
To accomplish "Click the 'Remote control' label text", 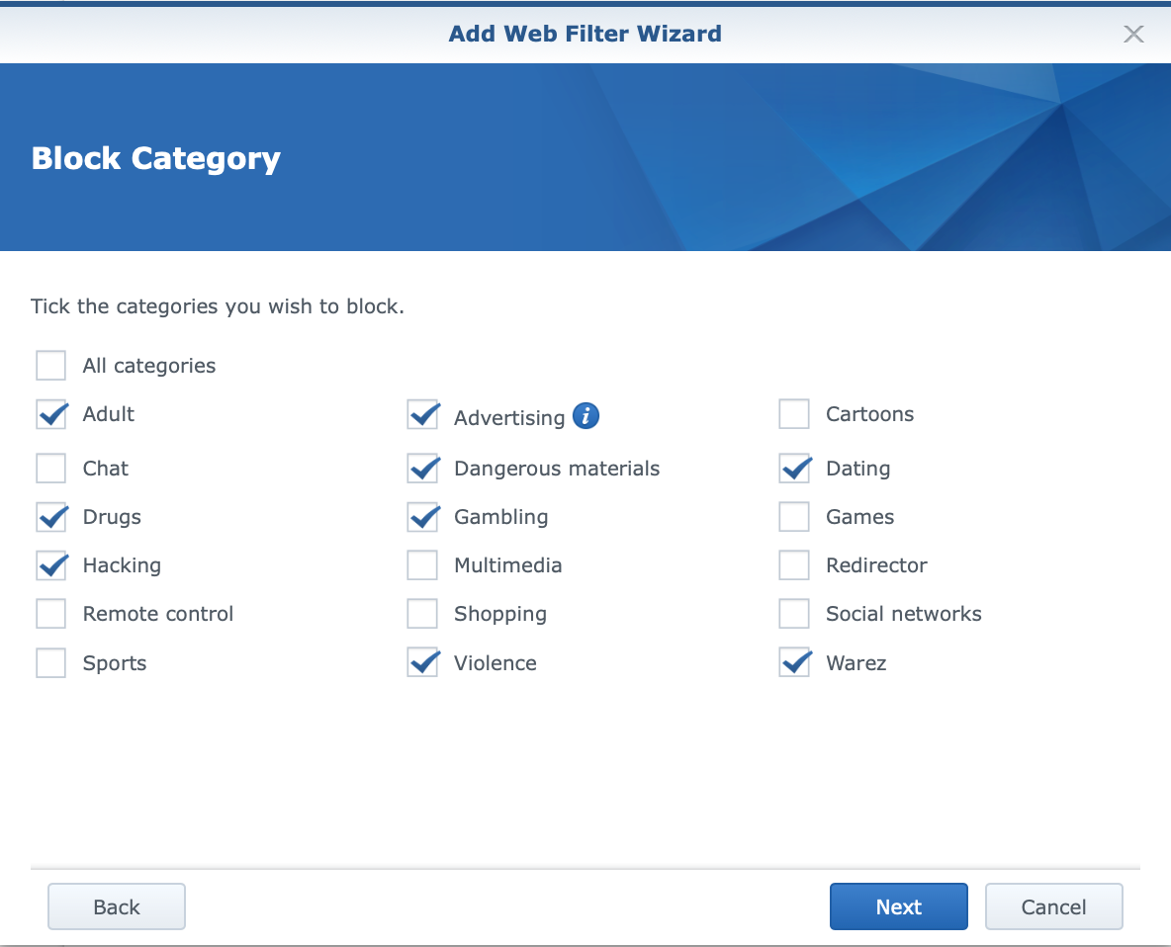I will click(158, 614).
